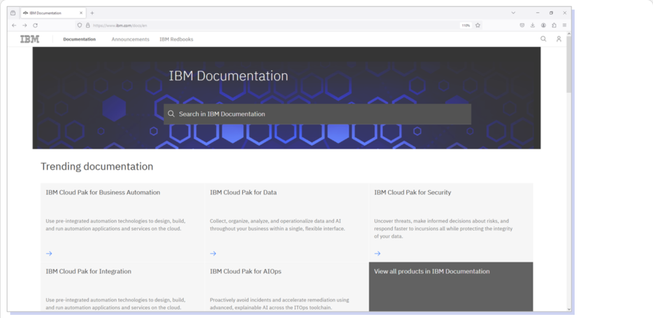Select the IBM Documentation browser tab

tap(53, 13)
